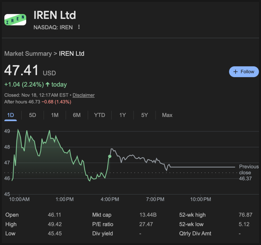The image size is (261, 245).
Task: Select the 1D chart range tab
Action: point(11,115)
